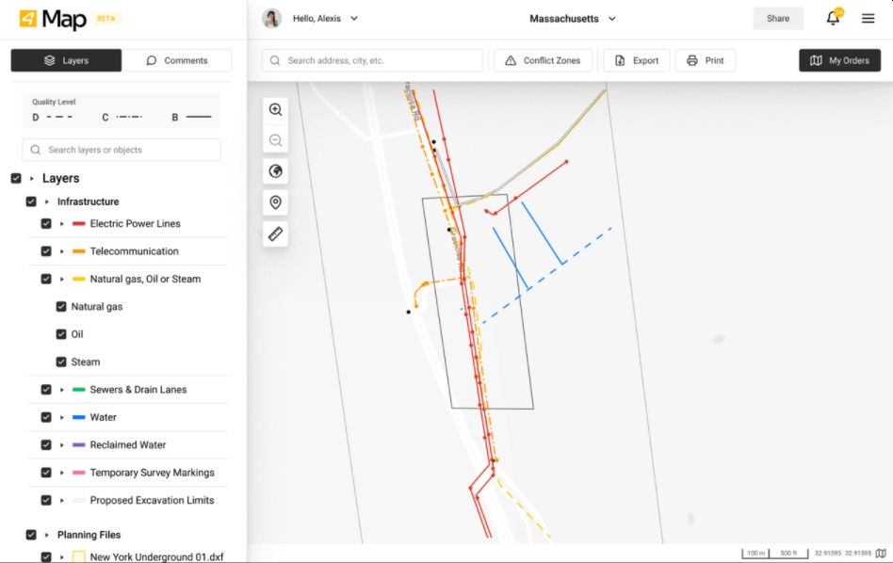Viewport: 893px width, 563px height.
Task: Toggle the Steam layer checkbox
Action: [x=61, y=362]
